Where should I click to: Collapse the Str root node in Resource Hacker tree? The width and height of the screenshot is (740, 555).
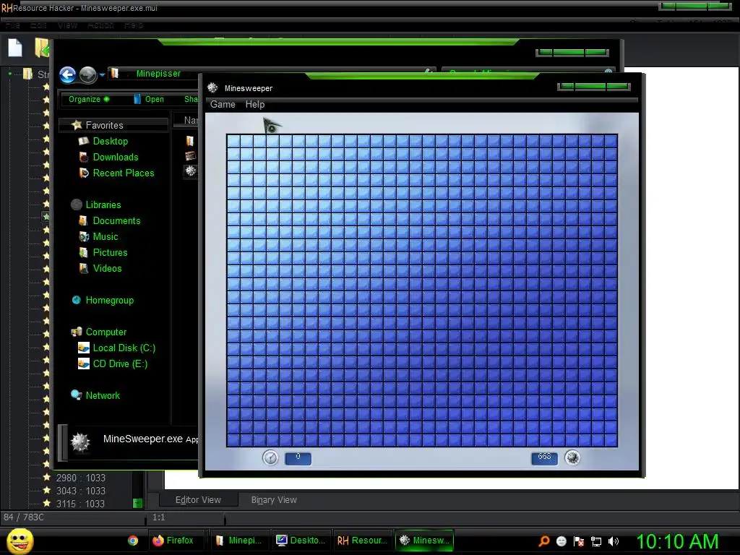[x=10, y=74]
